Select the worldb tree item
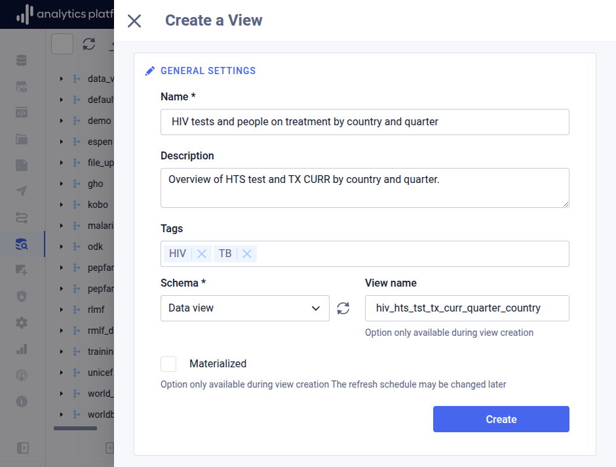 coord(100,415)
